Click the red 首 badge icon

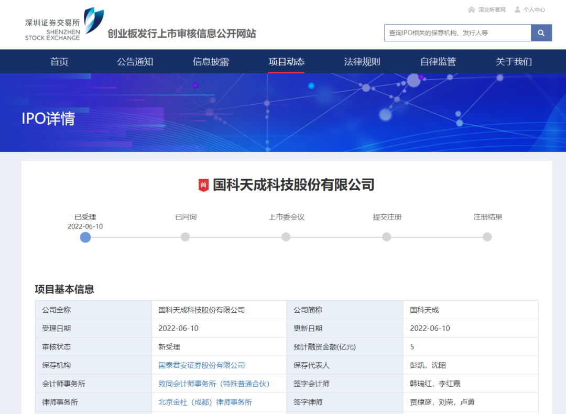pyautogui.click(x=203, y=185)
